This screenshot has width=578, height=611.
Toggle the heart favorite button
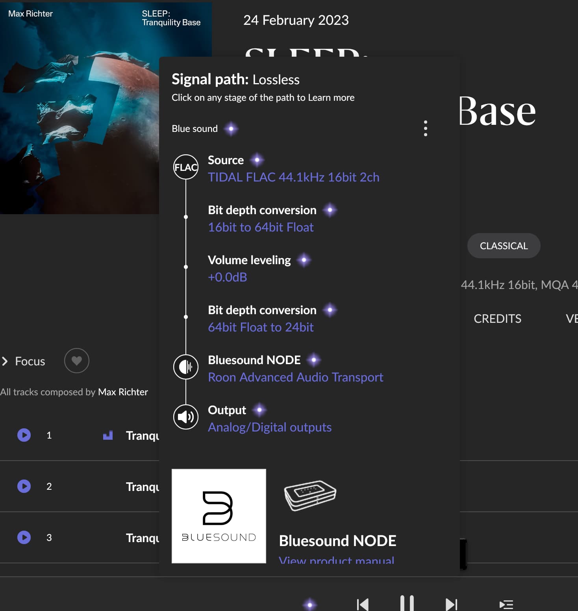(x=77, y=361)
